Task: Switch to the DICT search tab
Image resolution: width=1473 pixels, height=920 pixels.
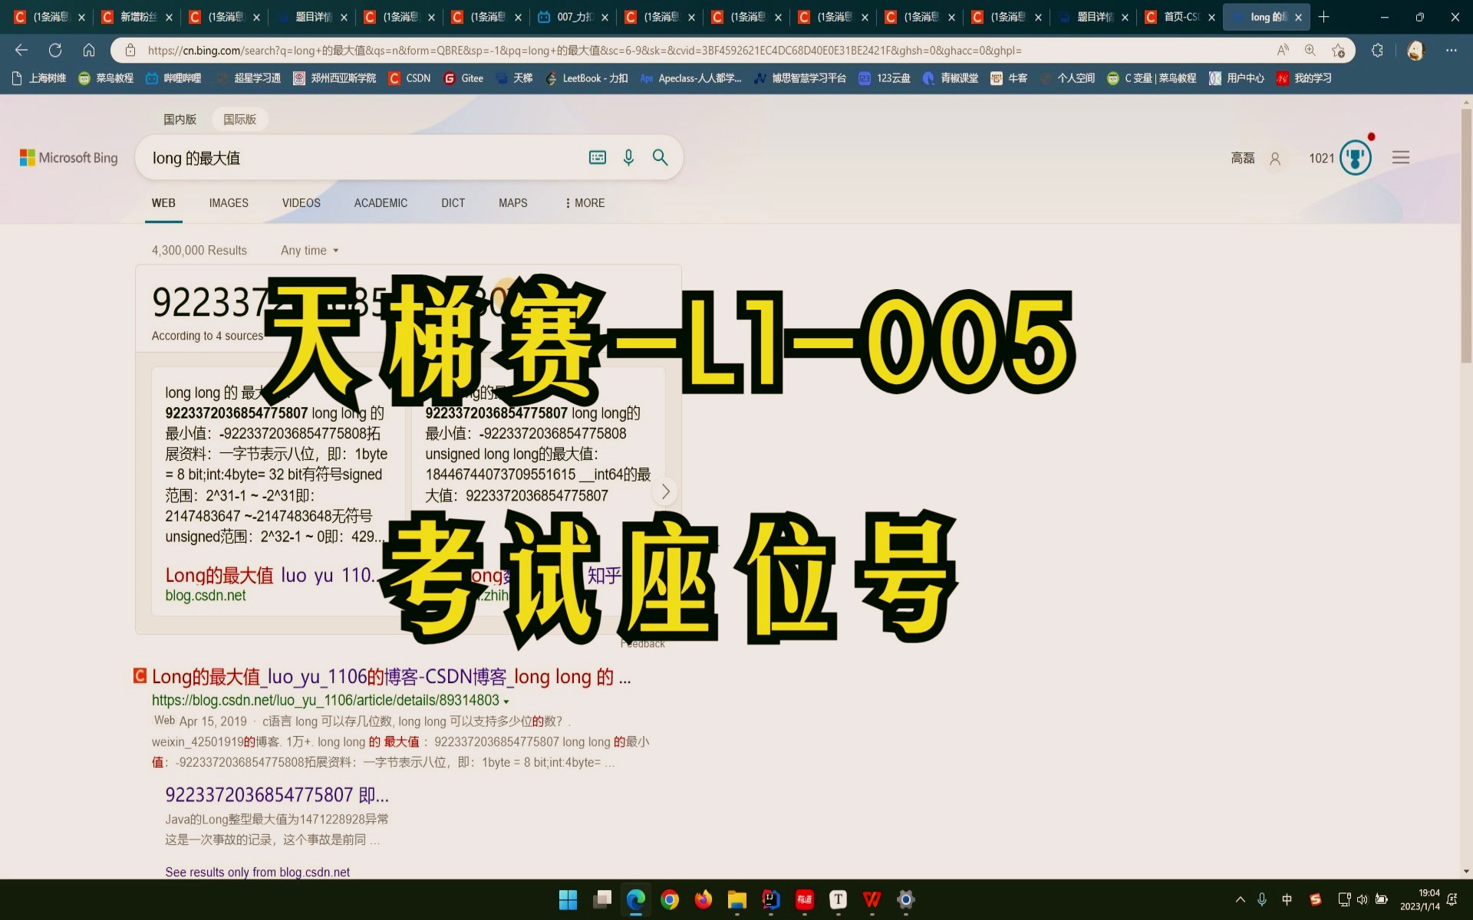Action: [x=453, y=202]
